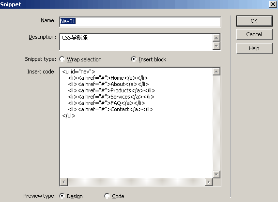The width and height of the screenshot is (278, 202).
Task: Click the Cancel button
Action: (254, 34)
